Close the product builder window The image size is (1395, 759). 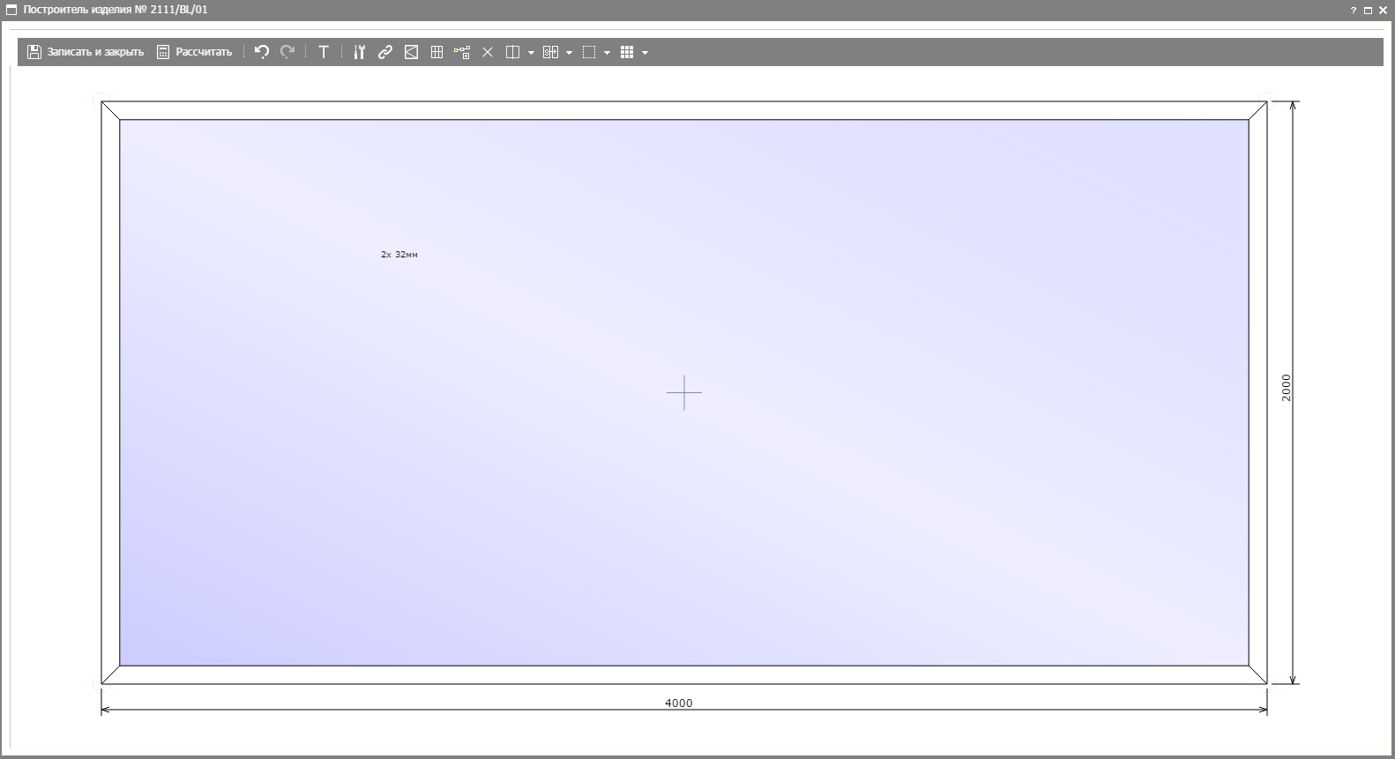click(x=1383, y=11)
